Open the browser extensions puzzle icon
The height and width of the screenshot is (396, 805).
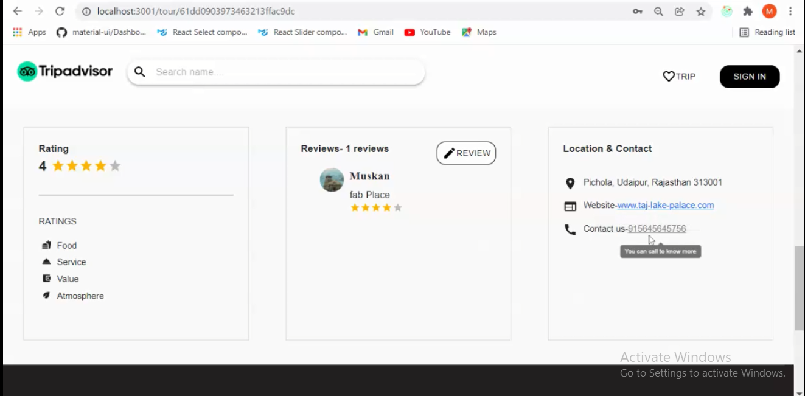747,11
